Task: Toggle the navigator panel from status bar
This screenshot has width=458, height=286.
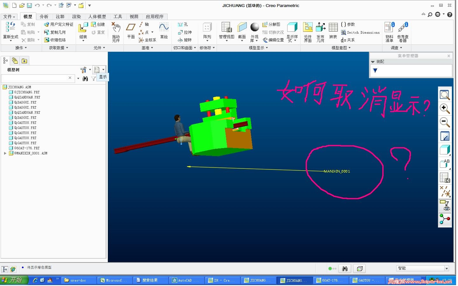Action: point(5,269)
